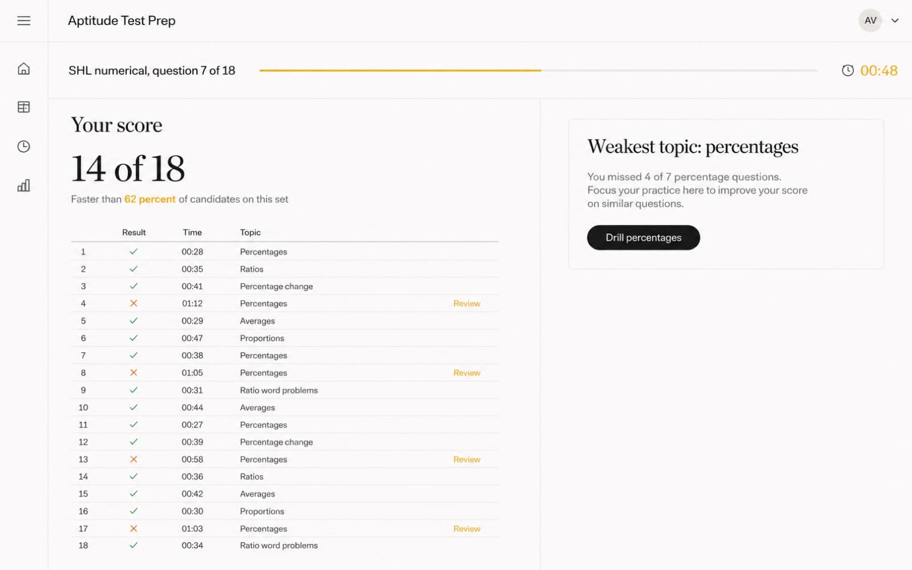Click the green checkmark for question 2
Viewport: 912px width, 570px height.
tap(133, 269)
